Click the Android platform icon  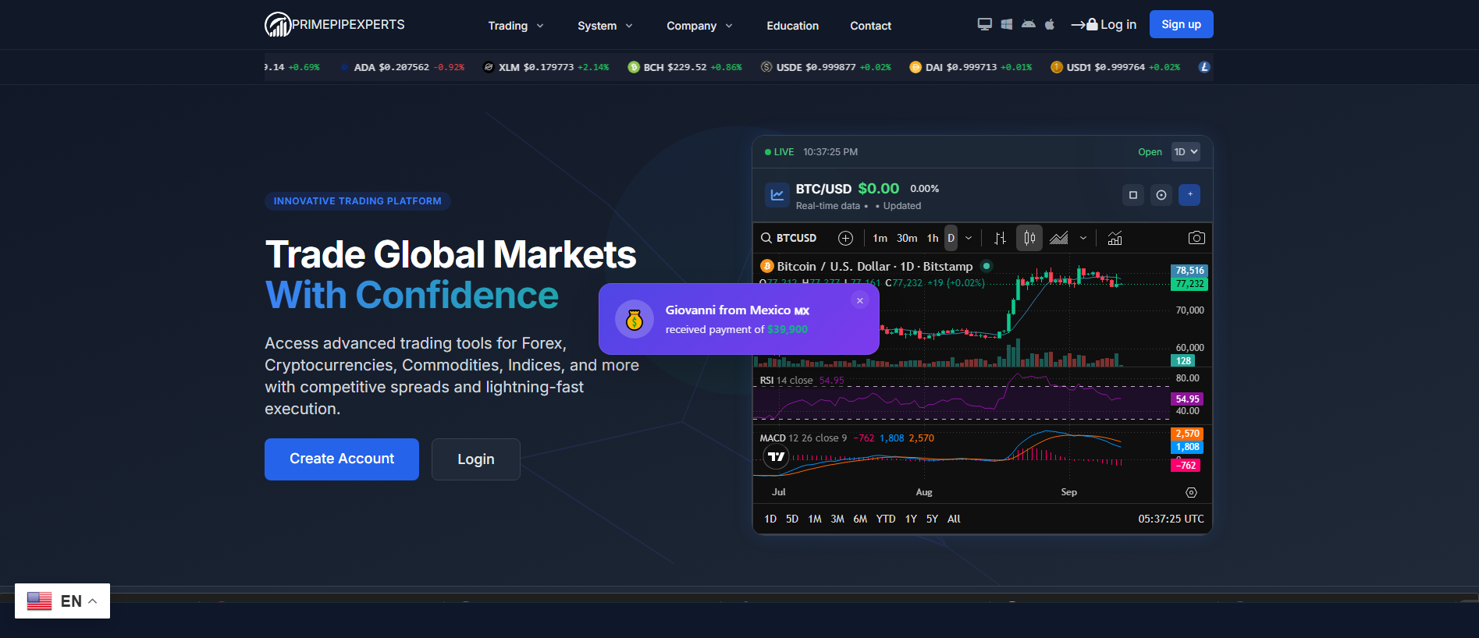tap(1029, 24)
